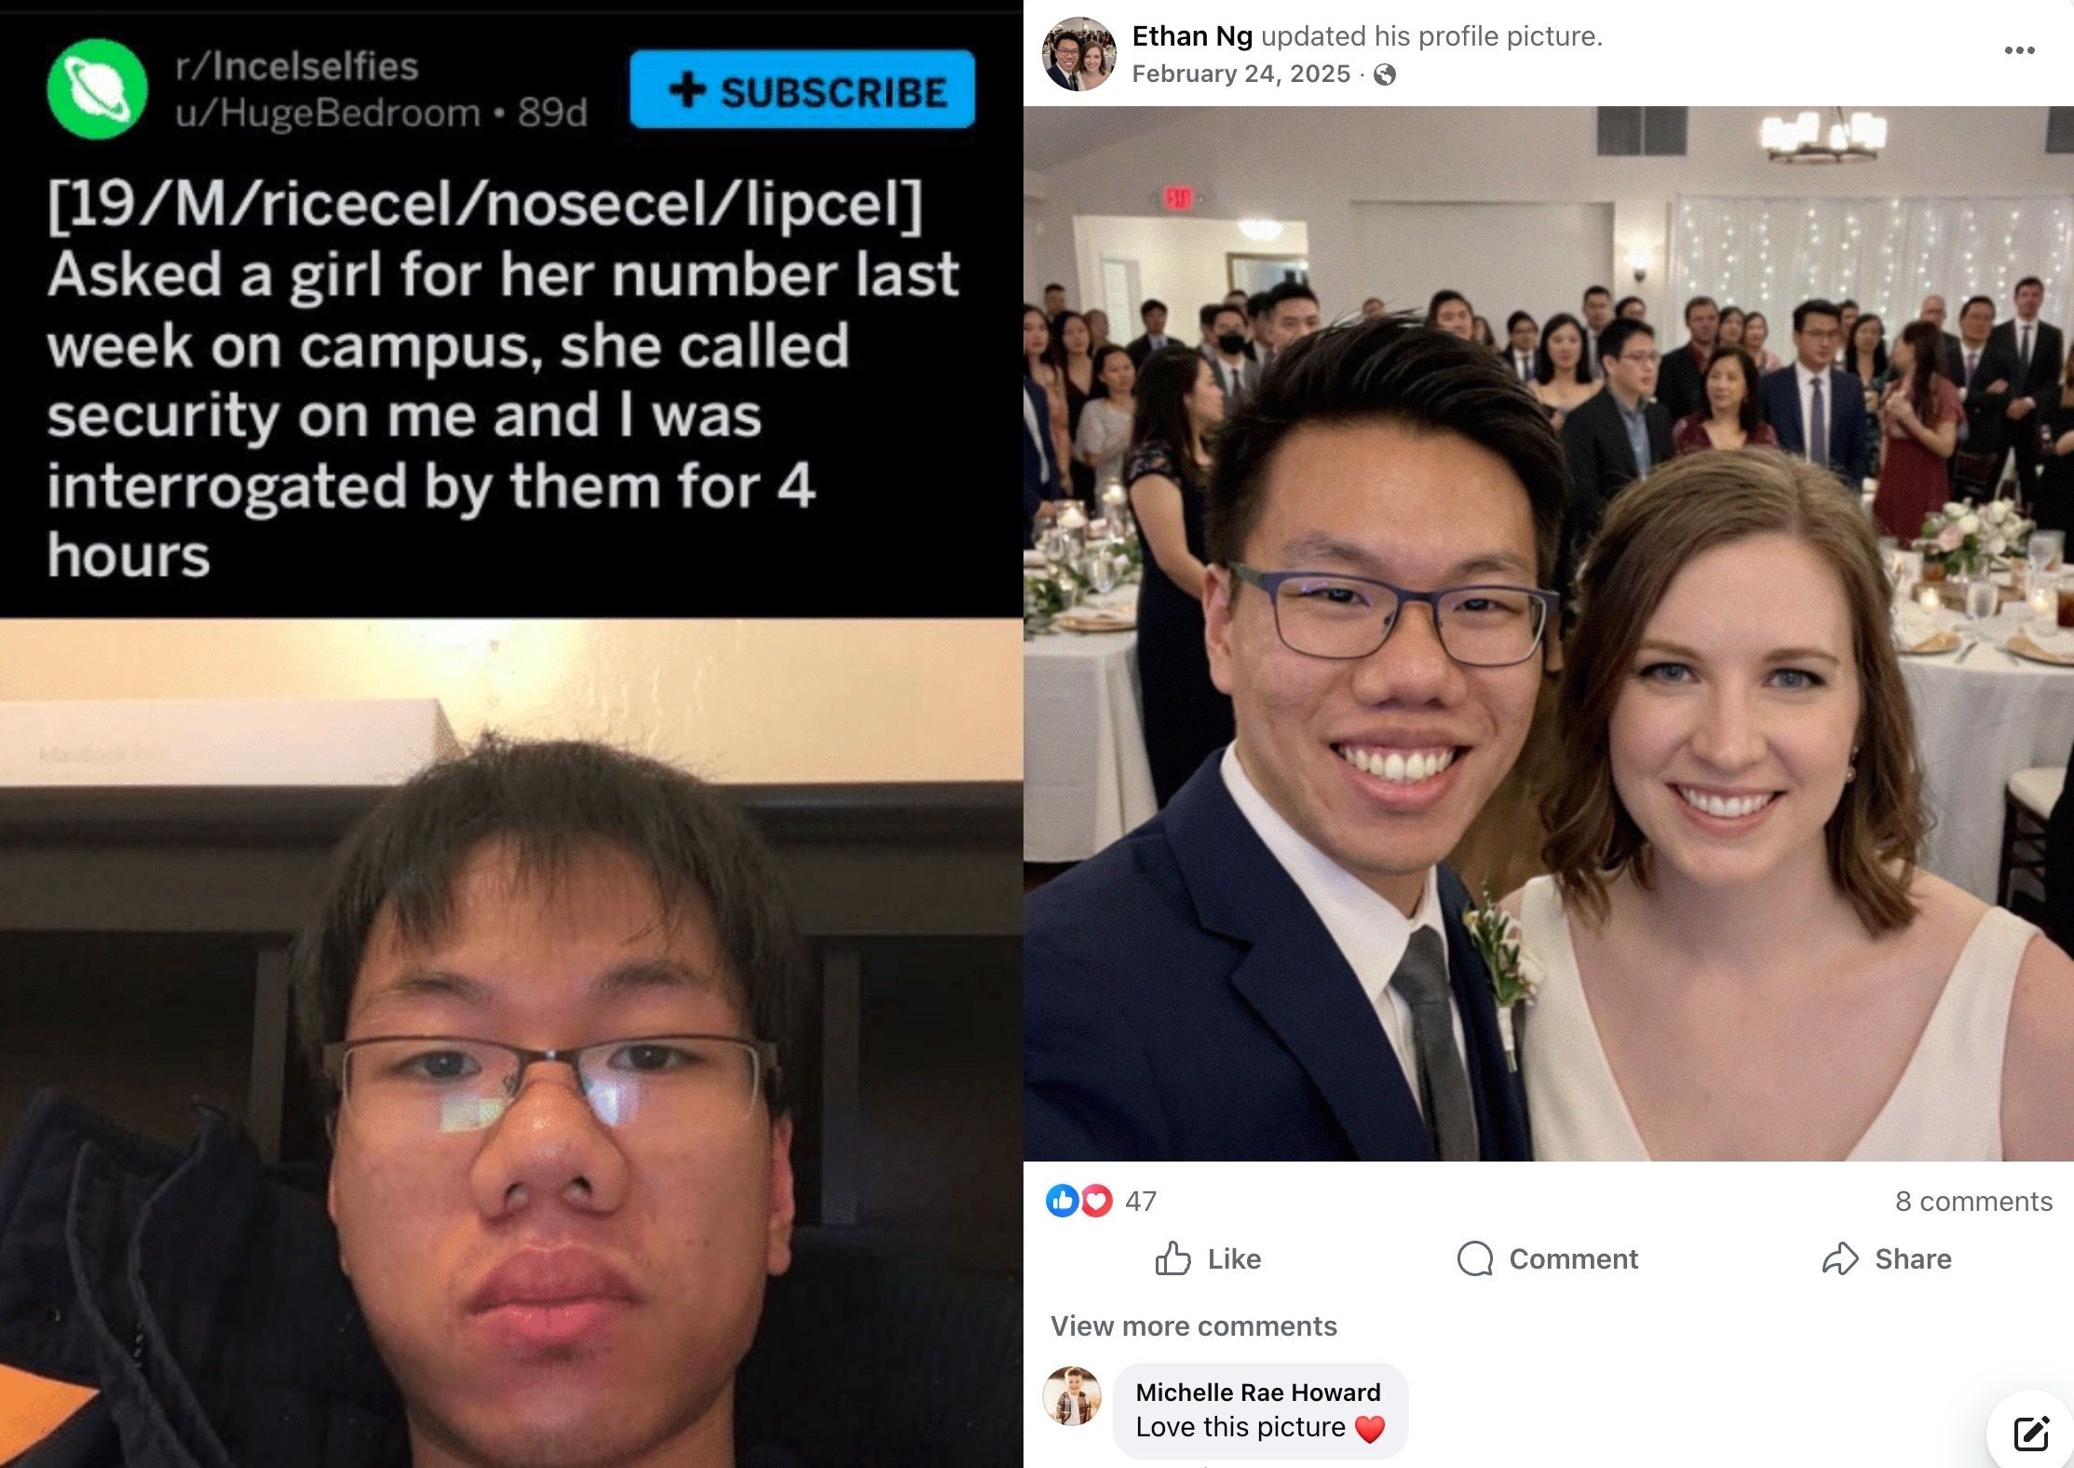Open Ethan Ng's profile name link
The width and height of the screenshot is (2074, 1468).
1192,36
